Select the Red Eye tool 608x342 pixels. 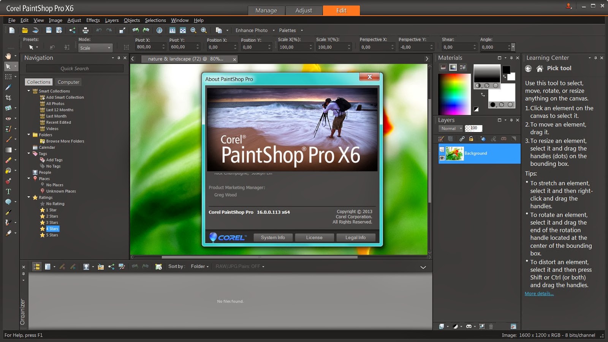(8, 118)
